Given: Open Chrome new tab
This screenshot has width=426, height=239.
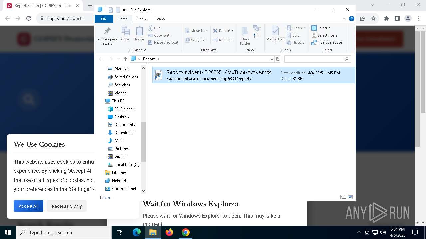Looking at the screenshot, I should (90, 6).
